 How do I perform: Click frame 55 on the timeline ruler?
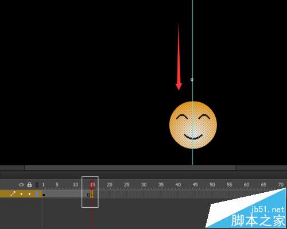[x=229, y=185]
